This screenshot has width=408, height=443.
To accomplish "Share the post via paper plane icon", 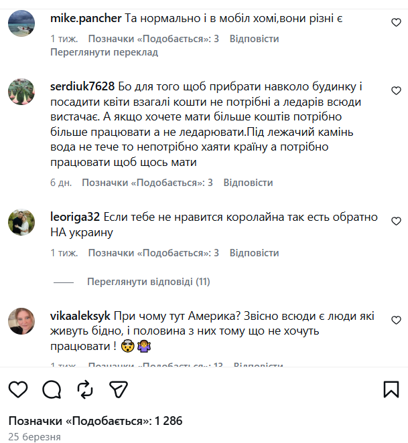I will tap(119, 389).
